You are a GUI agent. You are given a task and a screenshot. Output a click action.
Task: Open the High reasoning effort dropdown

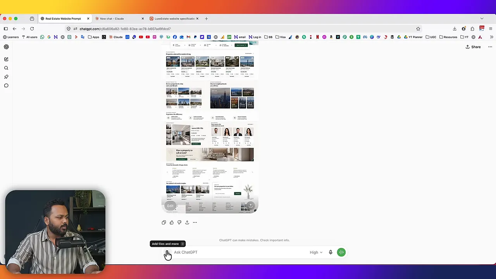coord(316,252)
